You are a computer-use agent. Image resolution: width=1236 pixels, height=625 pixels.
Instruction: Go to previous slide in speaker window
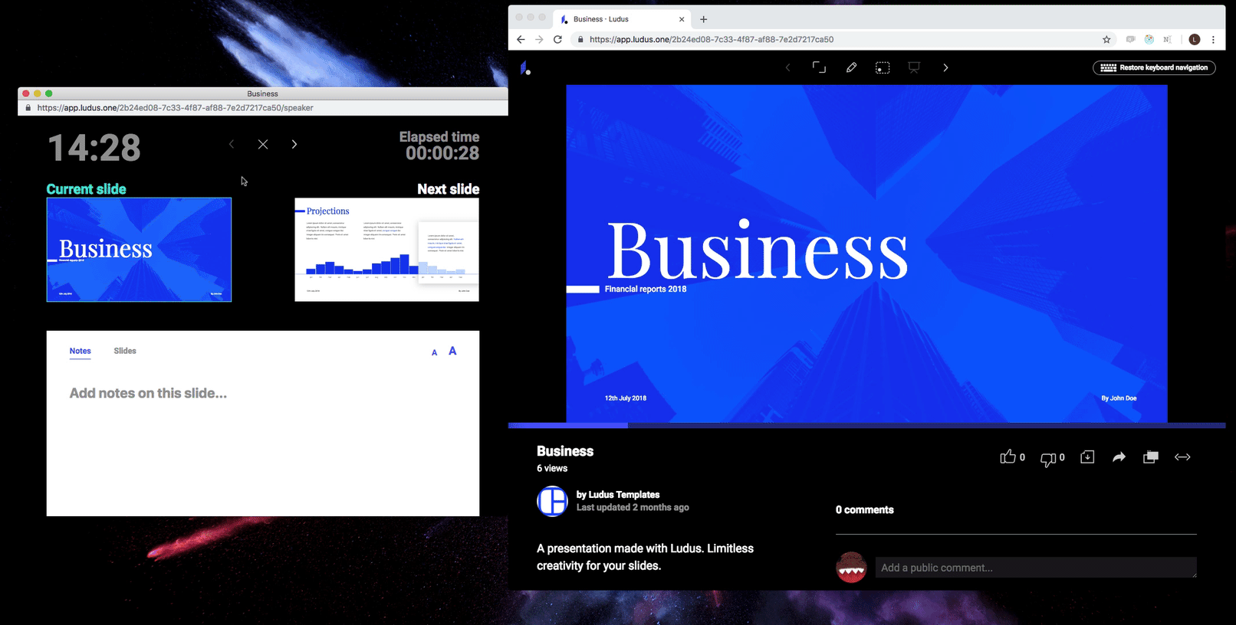tap(232, 144)
